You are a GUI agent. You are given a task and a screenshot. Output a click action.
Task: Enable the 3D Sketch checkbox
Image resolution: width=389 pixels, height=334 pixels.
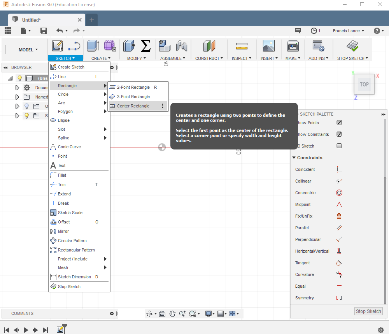pyautogui.click(x=339, y=146)
